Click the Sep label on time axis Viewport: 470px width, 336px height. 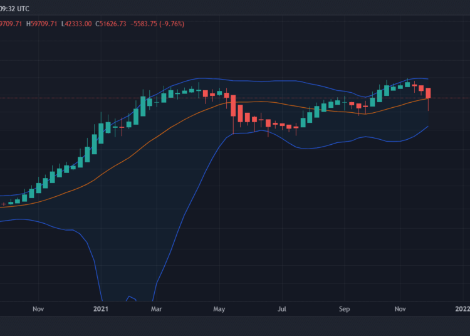(x=345, y=308)
